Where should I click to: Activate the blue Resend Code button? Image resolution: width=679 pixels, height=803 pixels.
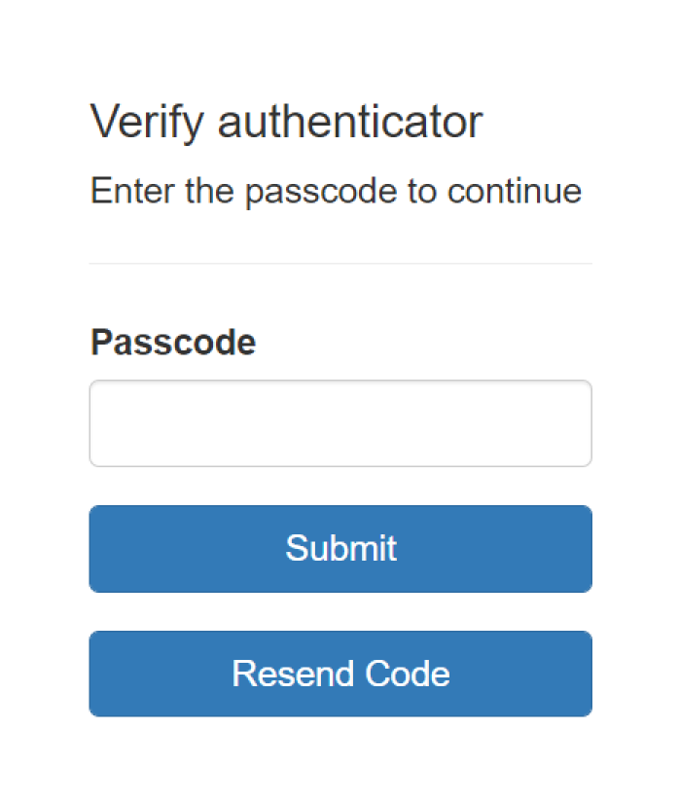(x=339, y=673)
